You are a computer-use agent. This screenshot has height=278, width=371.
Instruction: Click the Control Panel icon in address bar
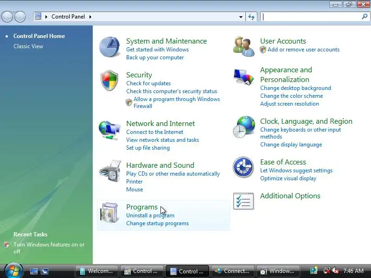pyautogui.click(x=38, y=17)
